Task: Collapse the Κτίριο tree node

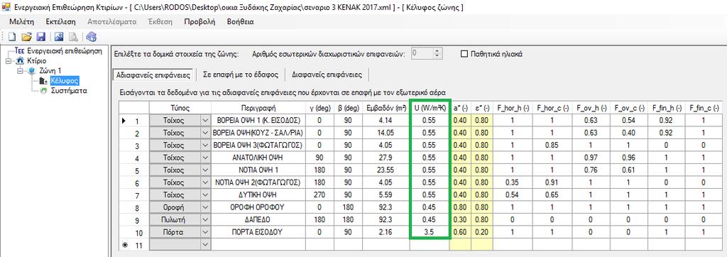Action: point(9,61)
